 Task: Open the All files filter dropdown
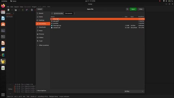point(134,91)
